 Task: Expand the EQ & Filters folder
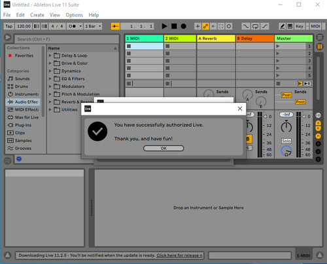tap(50, 79)
